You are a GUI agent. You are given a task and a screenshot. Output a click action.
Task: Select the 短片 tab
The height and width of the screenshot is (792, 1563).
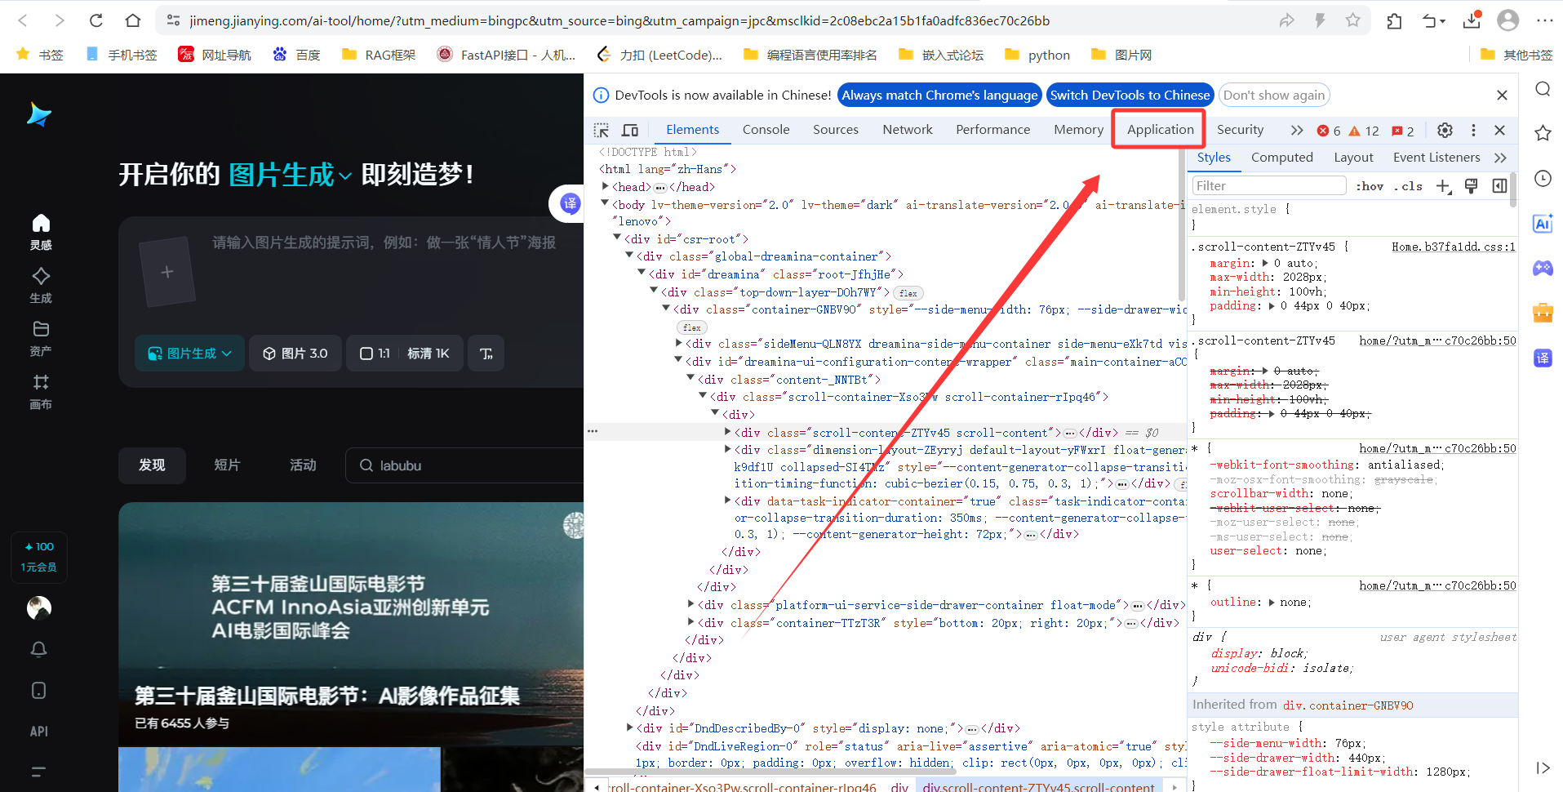[227, 465]
